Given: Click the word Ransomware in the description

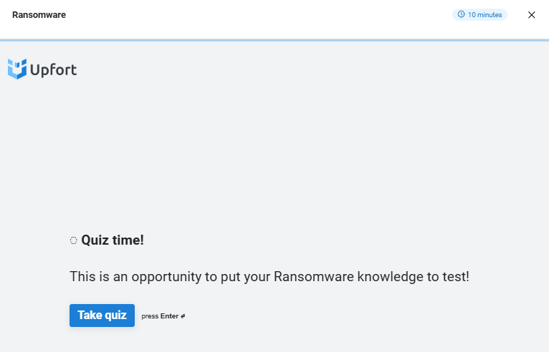Looking at the screenshot, I should tap(314, 276).
